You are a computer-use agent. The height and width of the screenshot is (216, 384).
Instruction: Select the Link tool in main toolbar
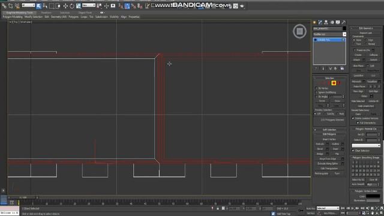4,5
